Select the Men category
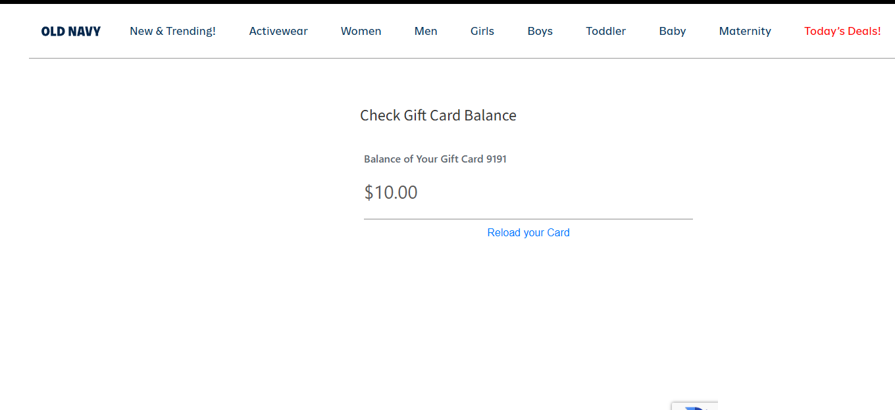This screenshot has width=895, height=410. pos(426,31)
